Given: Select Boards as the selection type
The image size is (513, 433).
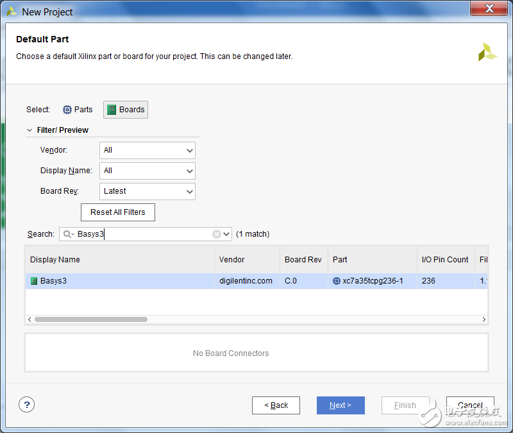Looking at the screenshot, I should point(126,110).
